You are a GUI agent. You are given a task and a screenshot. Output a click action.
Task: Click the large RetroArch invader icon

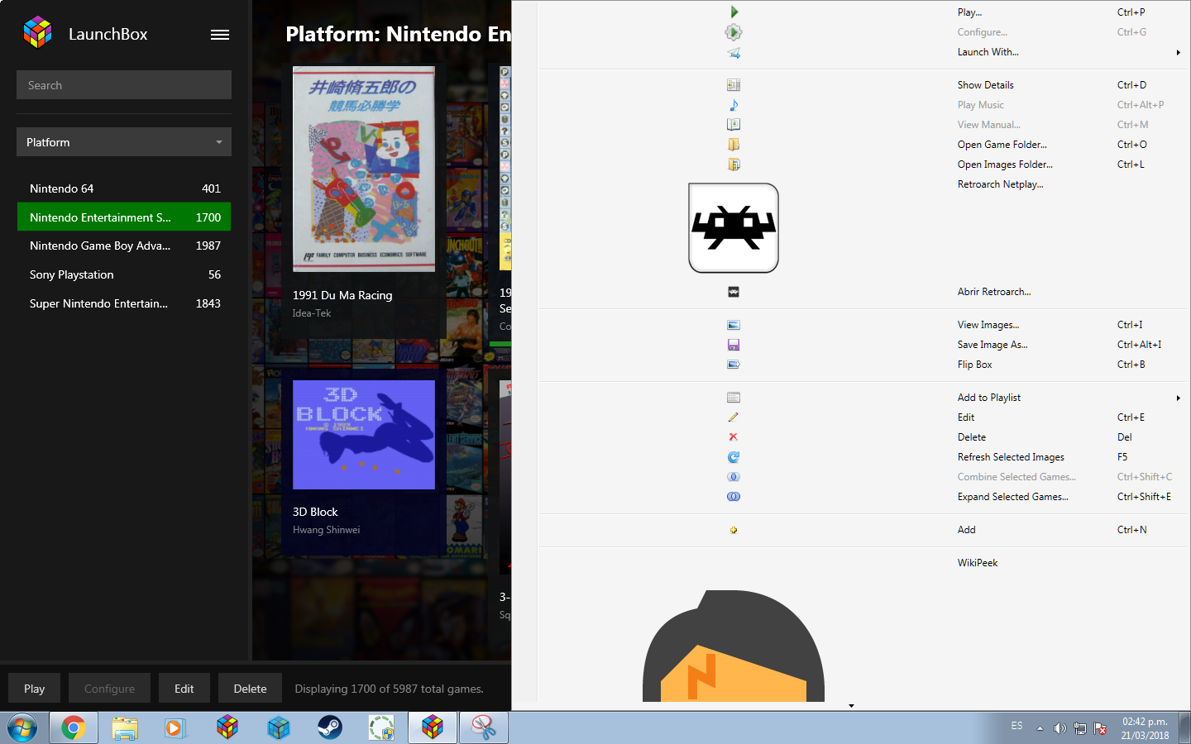coord(734,228)
